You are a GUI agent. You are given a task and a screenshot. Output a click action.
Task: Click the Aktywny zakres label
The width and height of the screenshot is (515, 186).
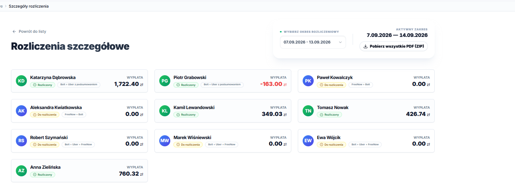pyautogui.click(x=412, y=29)
